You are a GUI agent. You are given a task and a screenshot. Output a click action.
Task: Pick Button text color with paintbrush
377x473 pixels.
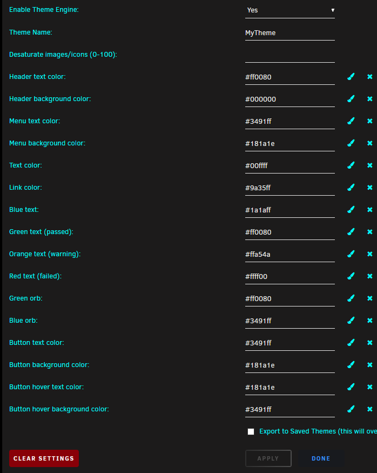pyautogui.click(x=351, y=342)
